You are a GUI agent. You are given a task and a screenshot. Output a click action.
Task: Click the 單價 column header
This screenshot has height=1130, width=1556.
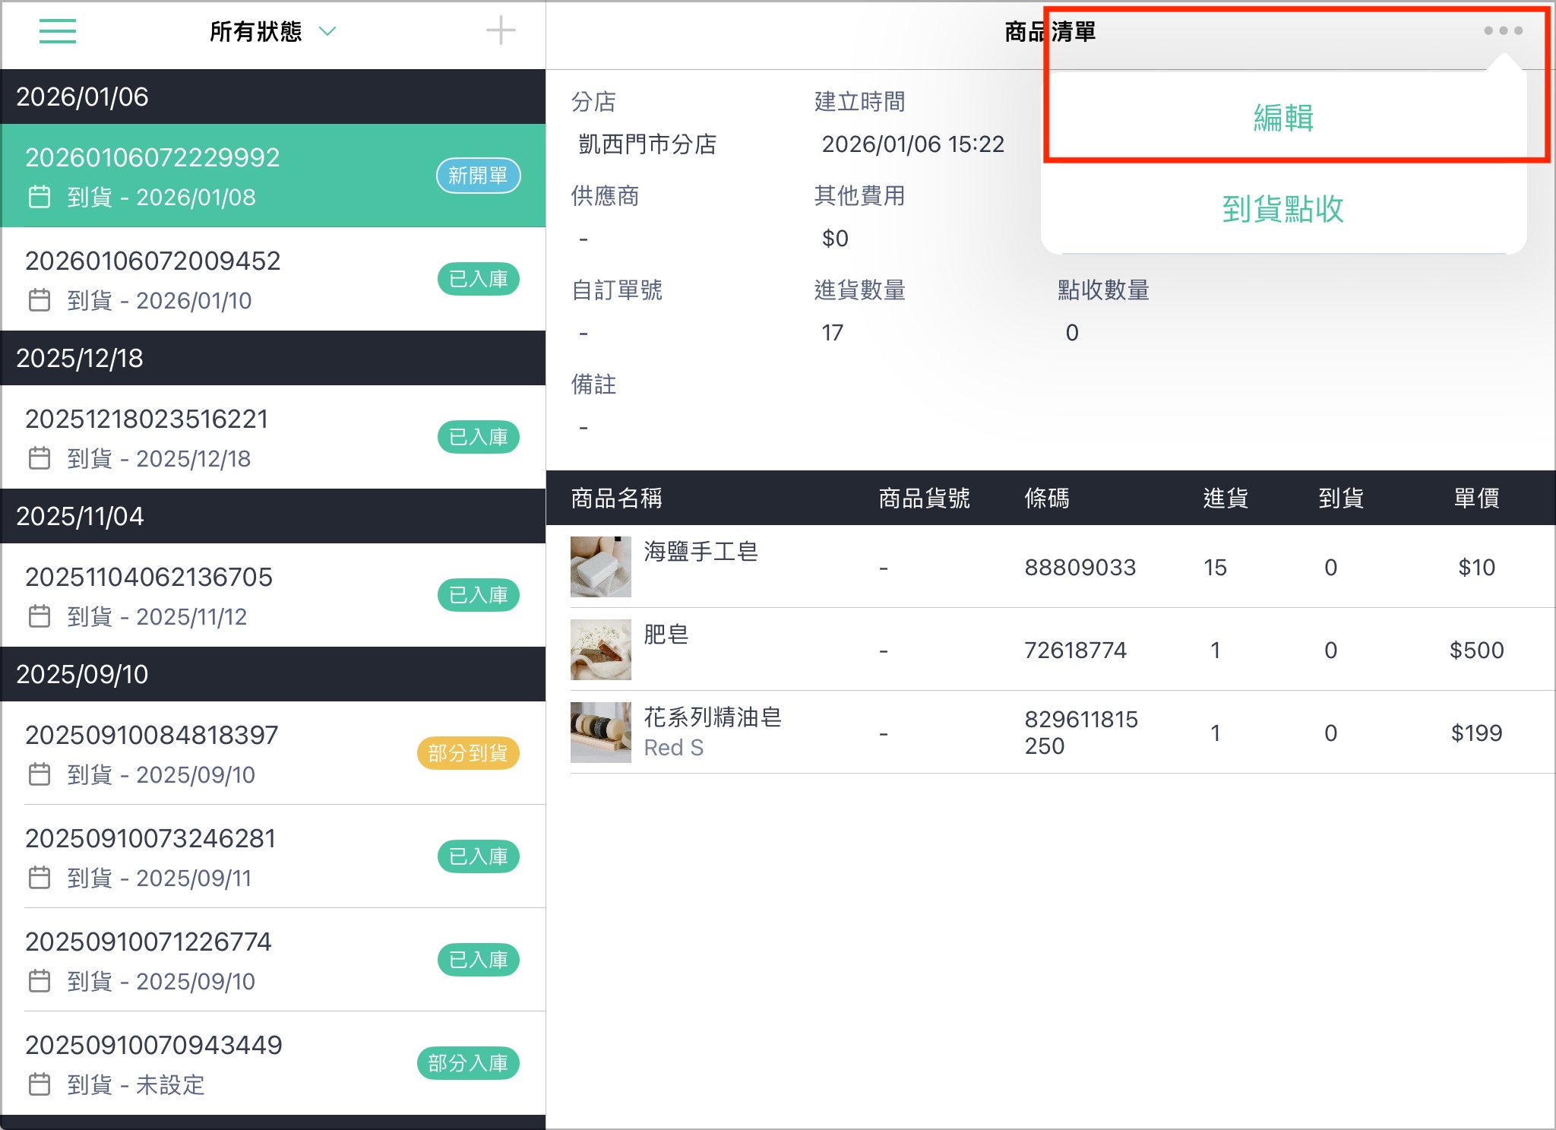click(x=1476, y=498)
